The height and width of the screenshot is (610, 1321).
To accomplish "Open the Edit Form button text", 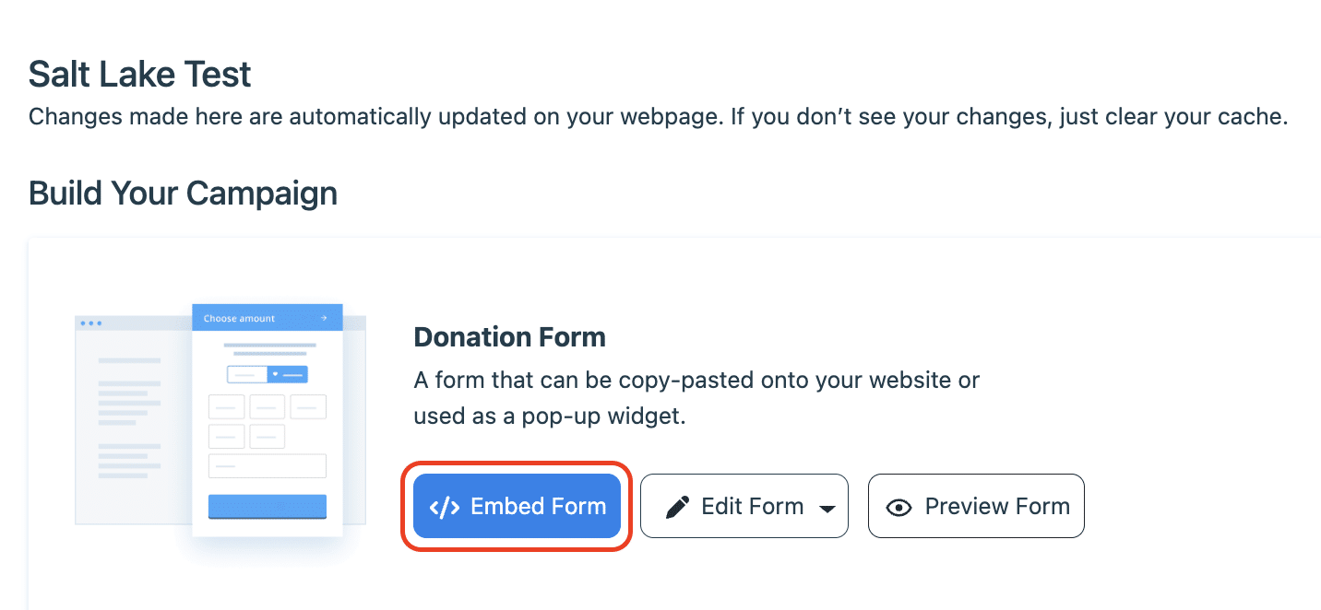I will [x=752, y=507].
